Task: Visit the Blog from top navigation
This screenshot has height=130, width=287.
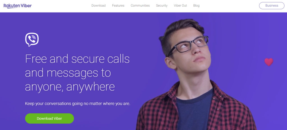Action: tap(196, 6)
